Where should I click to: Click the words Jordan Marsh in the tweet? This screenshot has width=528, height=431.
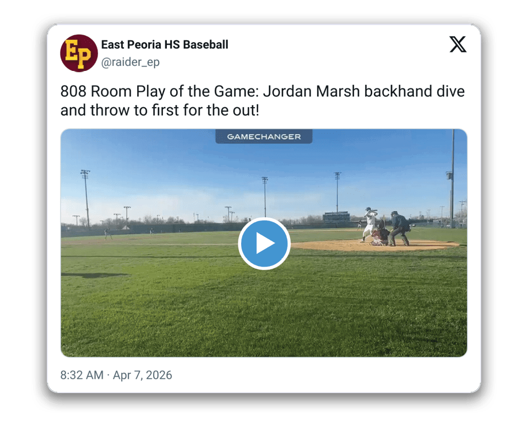tap(312, 91)
